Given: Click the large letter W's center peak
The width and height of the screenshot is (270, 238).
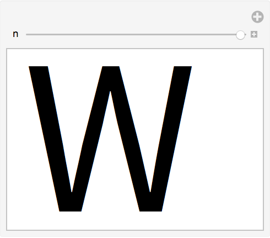Looking at the screenshot, I should [x=111, y=73].
